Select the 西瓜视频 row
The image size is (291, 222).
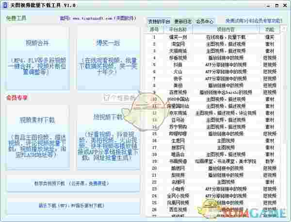(213, 209)
